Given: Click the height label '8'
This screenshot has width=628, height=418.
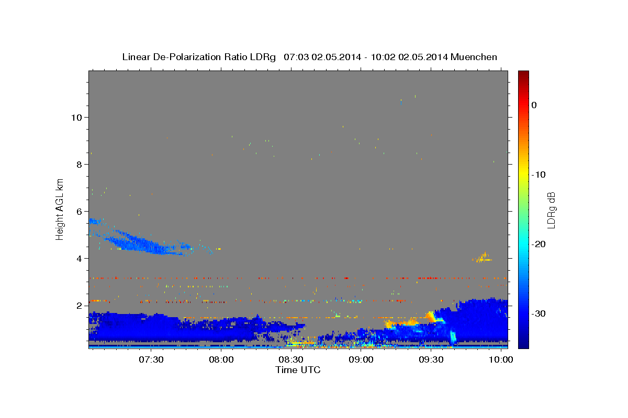Looking at the screenshot, I should [78, 164].
